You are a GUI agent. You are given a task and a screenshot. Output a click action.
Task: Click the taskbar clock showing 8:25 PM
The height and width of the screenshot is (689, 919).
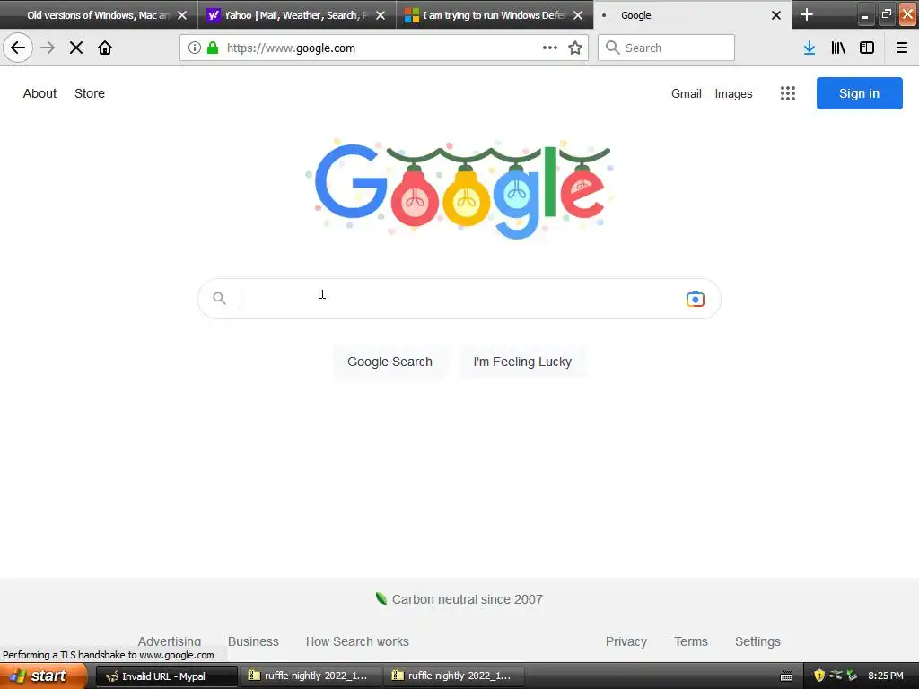click(886, 676)
